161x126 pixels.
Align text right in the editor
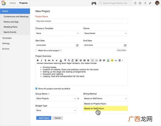(80, 60)
